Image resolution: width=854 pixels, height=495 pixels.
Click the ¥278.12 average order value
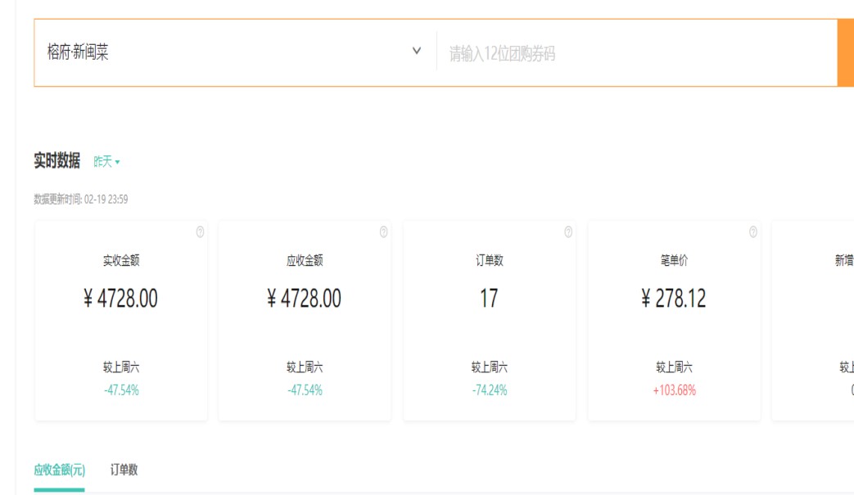(673, 299)
